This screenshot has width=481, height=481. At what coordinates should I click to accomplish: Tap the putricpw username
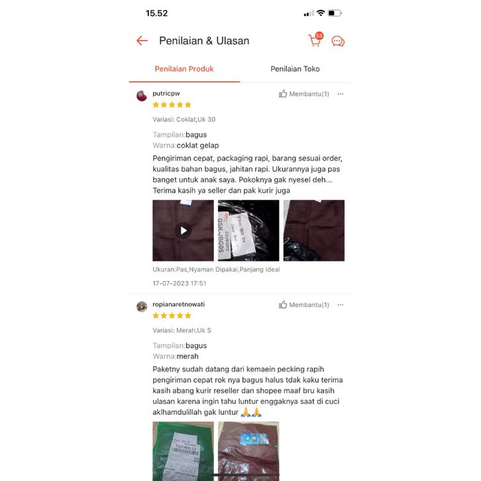[x=166, y=93]
